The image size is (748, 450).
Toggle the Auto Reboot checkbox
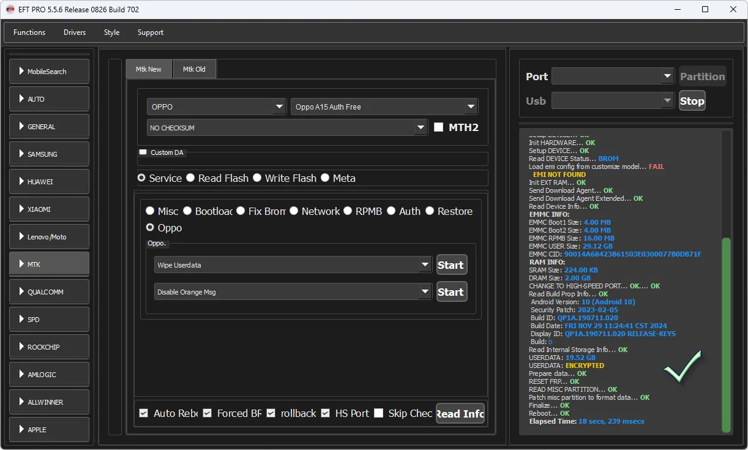point(144,413)
